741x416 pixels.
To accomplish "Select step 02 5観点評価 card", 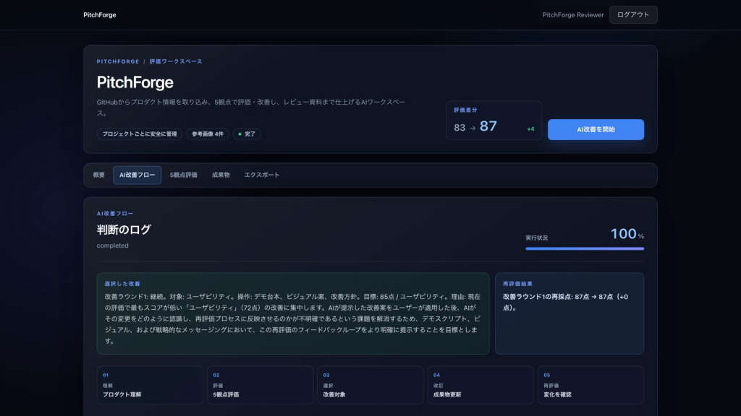I will 260,385.
